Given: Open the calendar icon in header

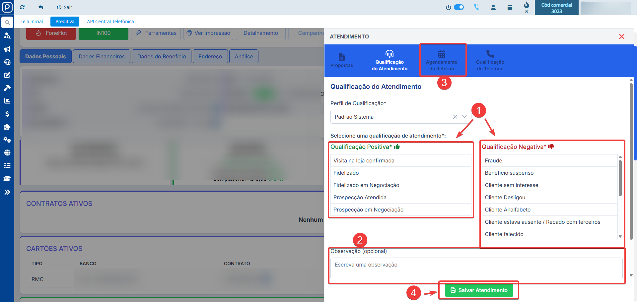Looking at the screenshot, I should click(510, 7).
